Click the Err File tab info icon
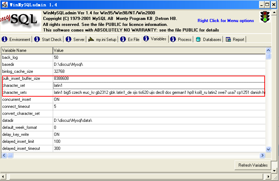279x181 pixels. click(x=123, y=39)
